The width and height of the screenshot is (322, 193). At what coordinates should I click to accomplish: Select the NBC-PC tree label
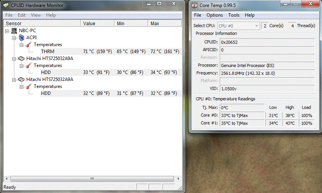click(x=28, y=31)
